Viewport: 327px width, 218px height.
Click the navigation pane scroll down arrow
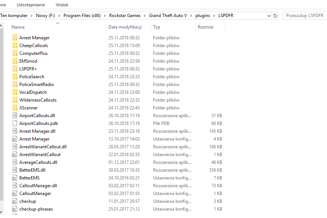click(x=1, y=212)
